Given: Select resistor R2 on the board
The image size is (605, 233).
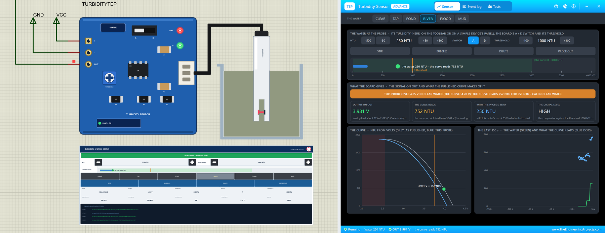Looking at the screenshot, I should [144, 99].
